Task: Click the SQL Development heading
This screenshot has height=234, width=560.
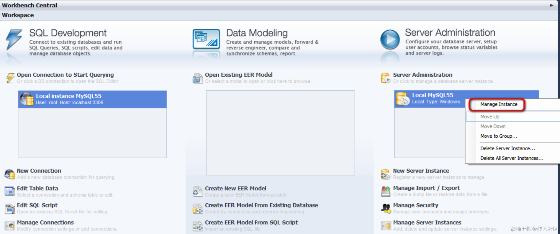Action: [68, 33]
